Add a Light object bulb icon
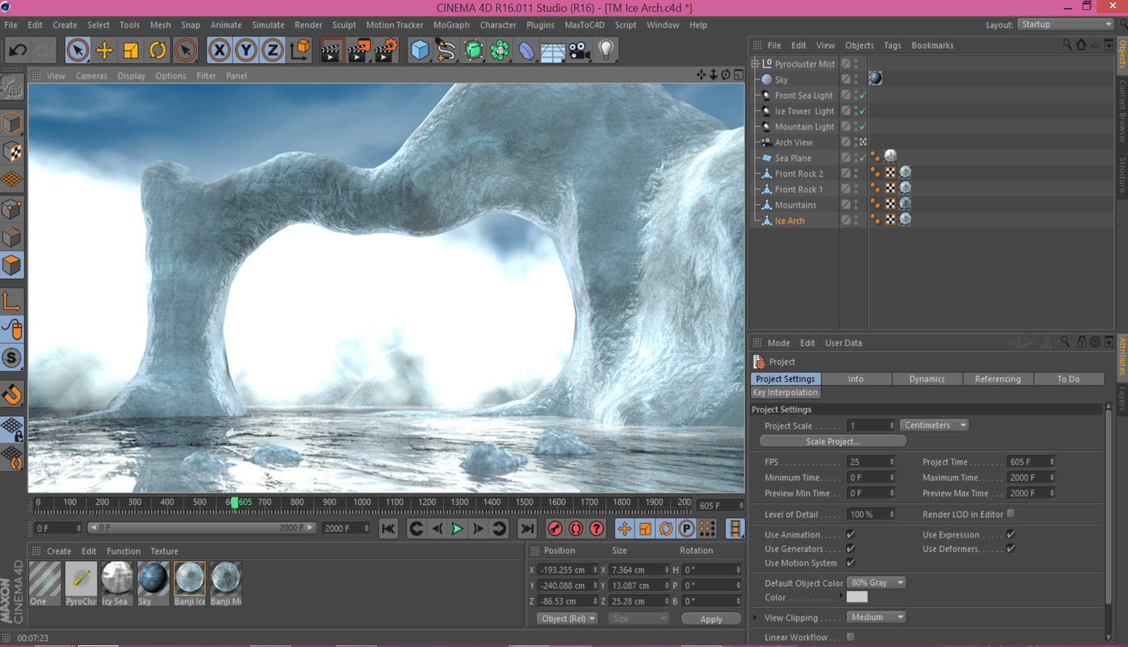Viewport: 1128px width, 647px height. [x=606, y=50]
